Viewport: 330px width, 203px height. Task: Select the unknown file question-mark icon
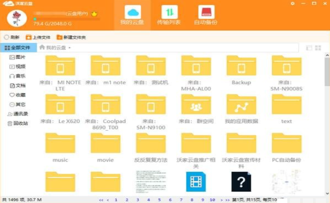[241, 181]
